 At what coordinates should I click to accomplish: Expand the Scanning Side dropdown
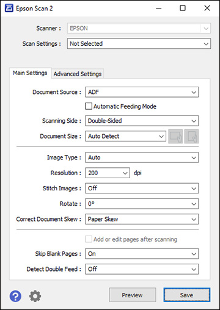click(x=142, y=121)
